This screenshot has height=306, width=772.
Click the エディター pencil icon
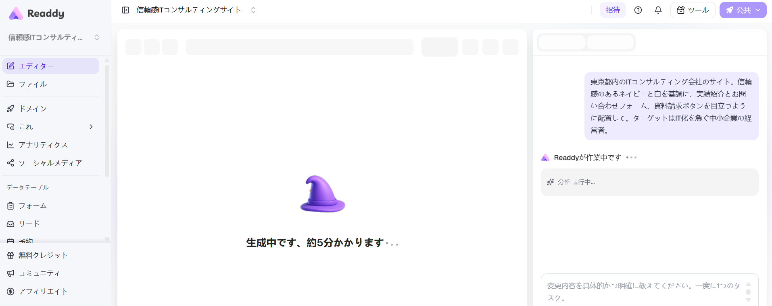tap(10, 66)
